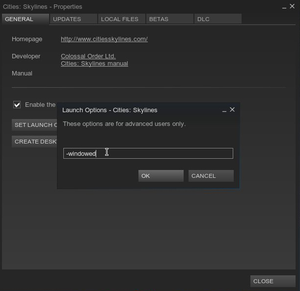The image size is (300, 291).
Task: Minimize the Cities: Skylines Properties window
Action: pyautogui.click(x=284, y=7)
